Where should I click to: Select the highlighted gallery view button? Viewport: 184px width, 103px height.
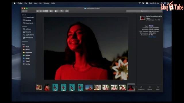[x=47, y=11]
